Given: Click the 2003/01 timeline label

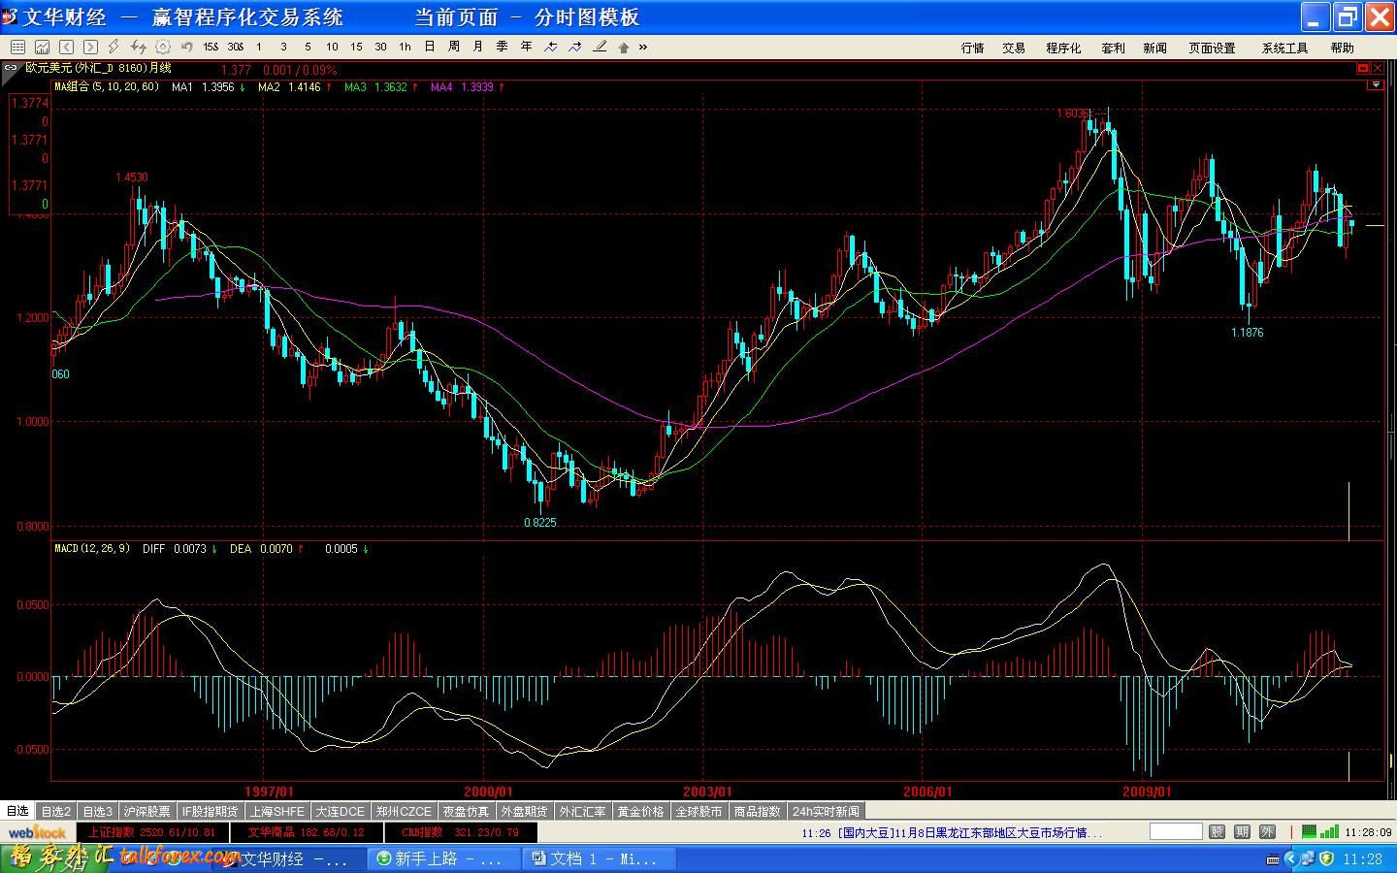Looking at the screenshot, I should click(707, 792).
